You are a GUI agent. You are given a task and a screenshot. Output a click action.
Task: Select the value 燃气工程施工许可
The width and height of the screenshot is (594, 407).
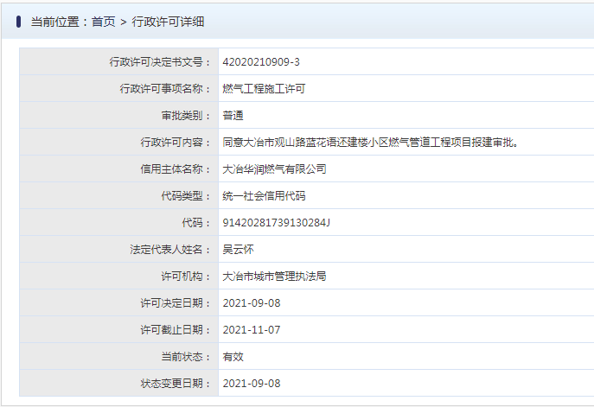(264, 89)
